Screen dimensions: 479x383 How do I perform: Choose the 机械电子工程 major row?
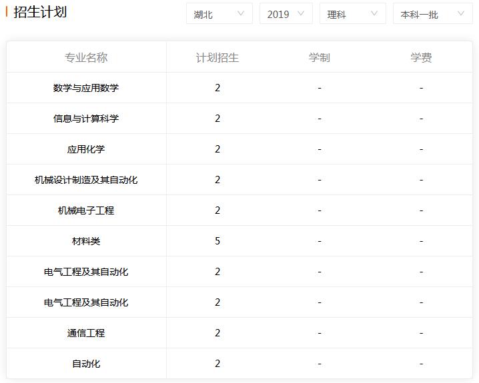pos(86,210)
